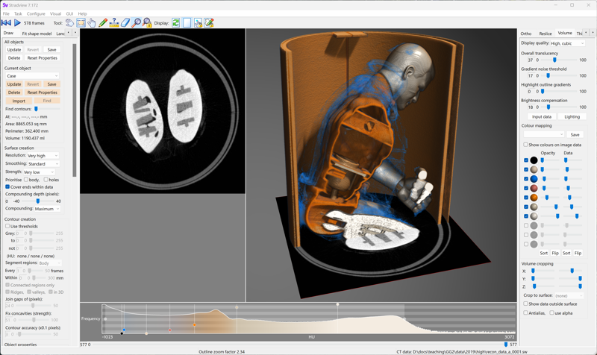Click the locked pointer display icon
Image resolution: width=597 pixels, height=355 pixels.
[198, 23]
